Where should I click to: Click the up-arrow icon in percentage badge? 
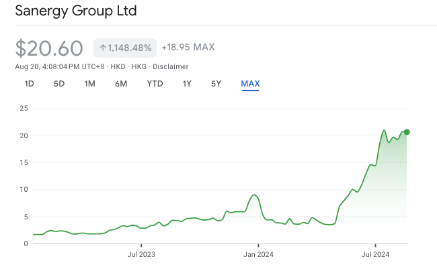point(103,48)
